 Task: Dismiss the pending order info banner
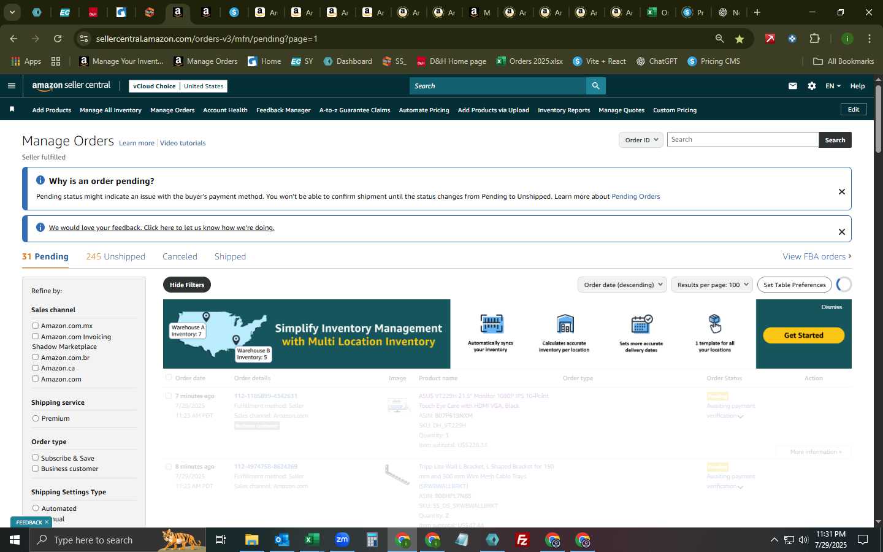point(842,191)
